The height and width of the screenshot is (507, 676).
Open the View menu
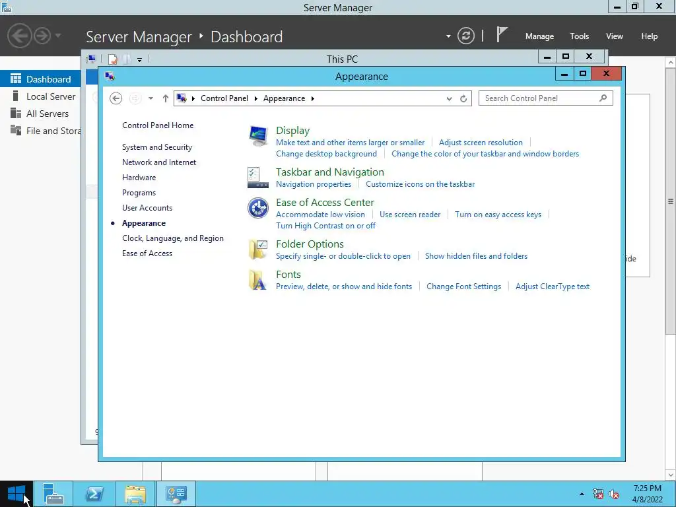[x=614, y=36]
